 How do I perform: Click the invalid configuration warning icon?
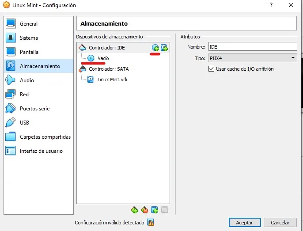click(151, 222)
